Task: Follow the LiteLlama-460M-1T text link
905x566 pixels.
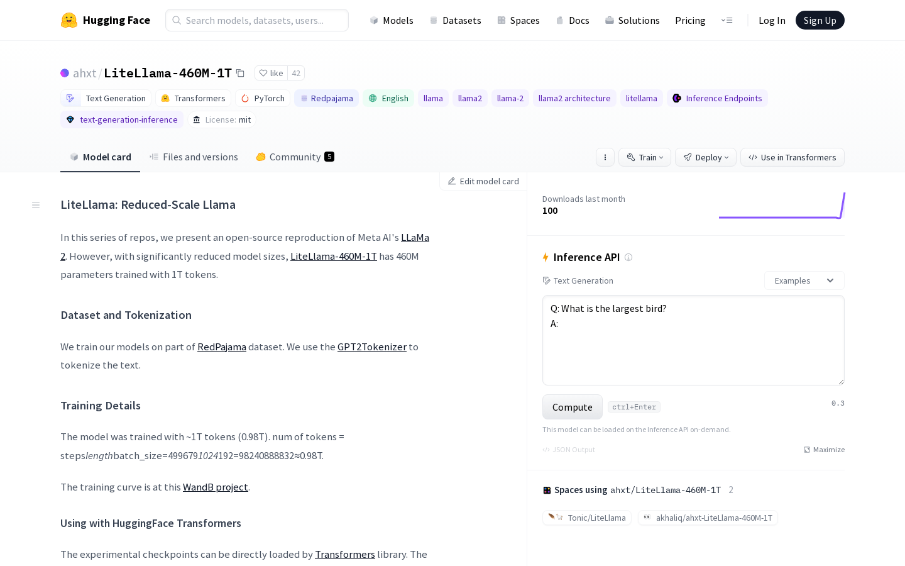Action: [334, 256]
